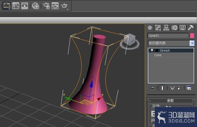Switch to the Display panel tab

click(x=183, y=28)
